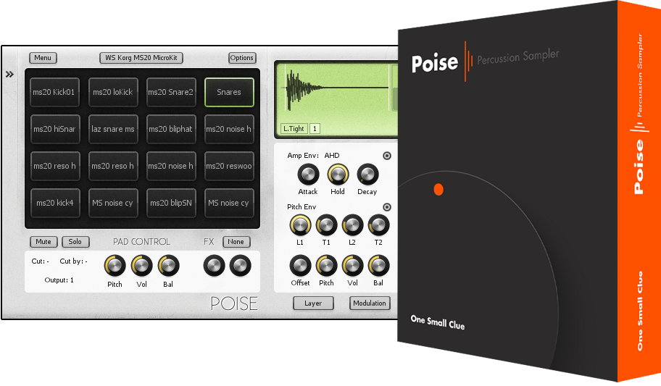Open the FX None effect selector
The image size is (661, 386).
[x=236, y=242]
